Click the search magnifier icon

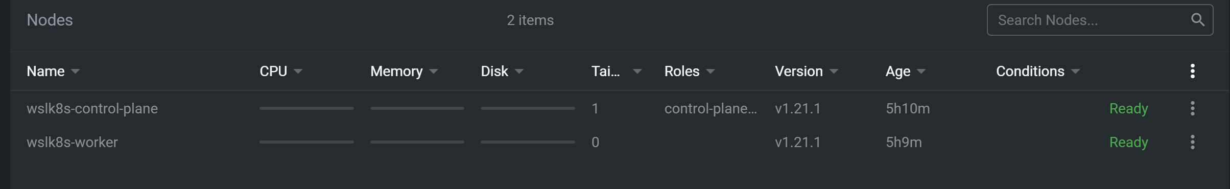[x=1197, y=20]
